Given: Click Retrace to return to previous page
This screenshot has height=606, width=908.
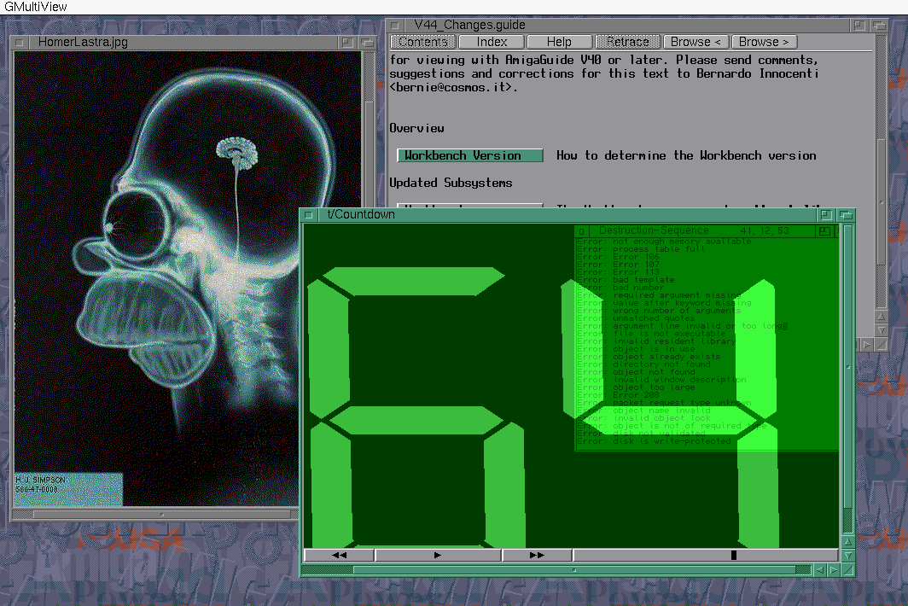Looking at the screenshot, I should tap(627, 42).
